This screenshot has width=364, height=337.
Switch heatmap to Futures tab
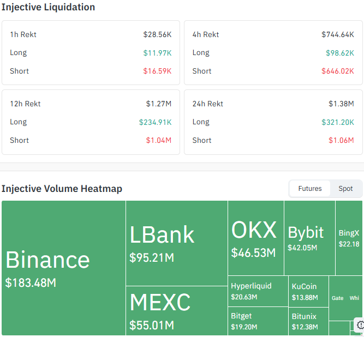309,189
